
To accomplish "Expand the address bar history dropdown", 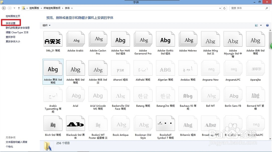I will [x=220, y=8].
